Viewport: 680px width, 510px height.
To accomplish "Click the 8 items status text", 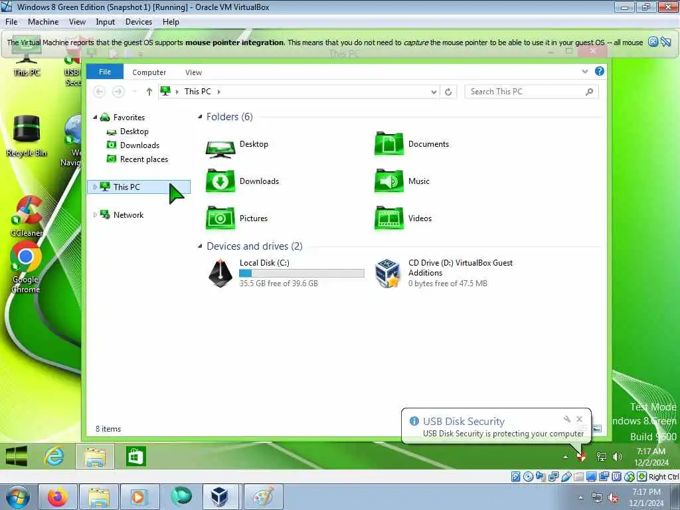I will tap(108, 429).
